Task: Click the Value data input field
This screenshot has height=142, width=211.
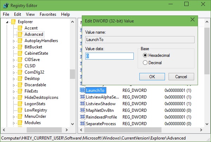Action: (110, 56)
